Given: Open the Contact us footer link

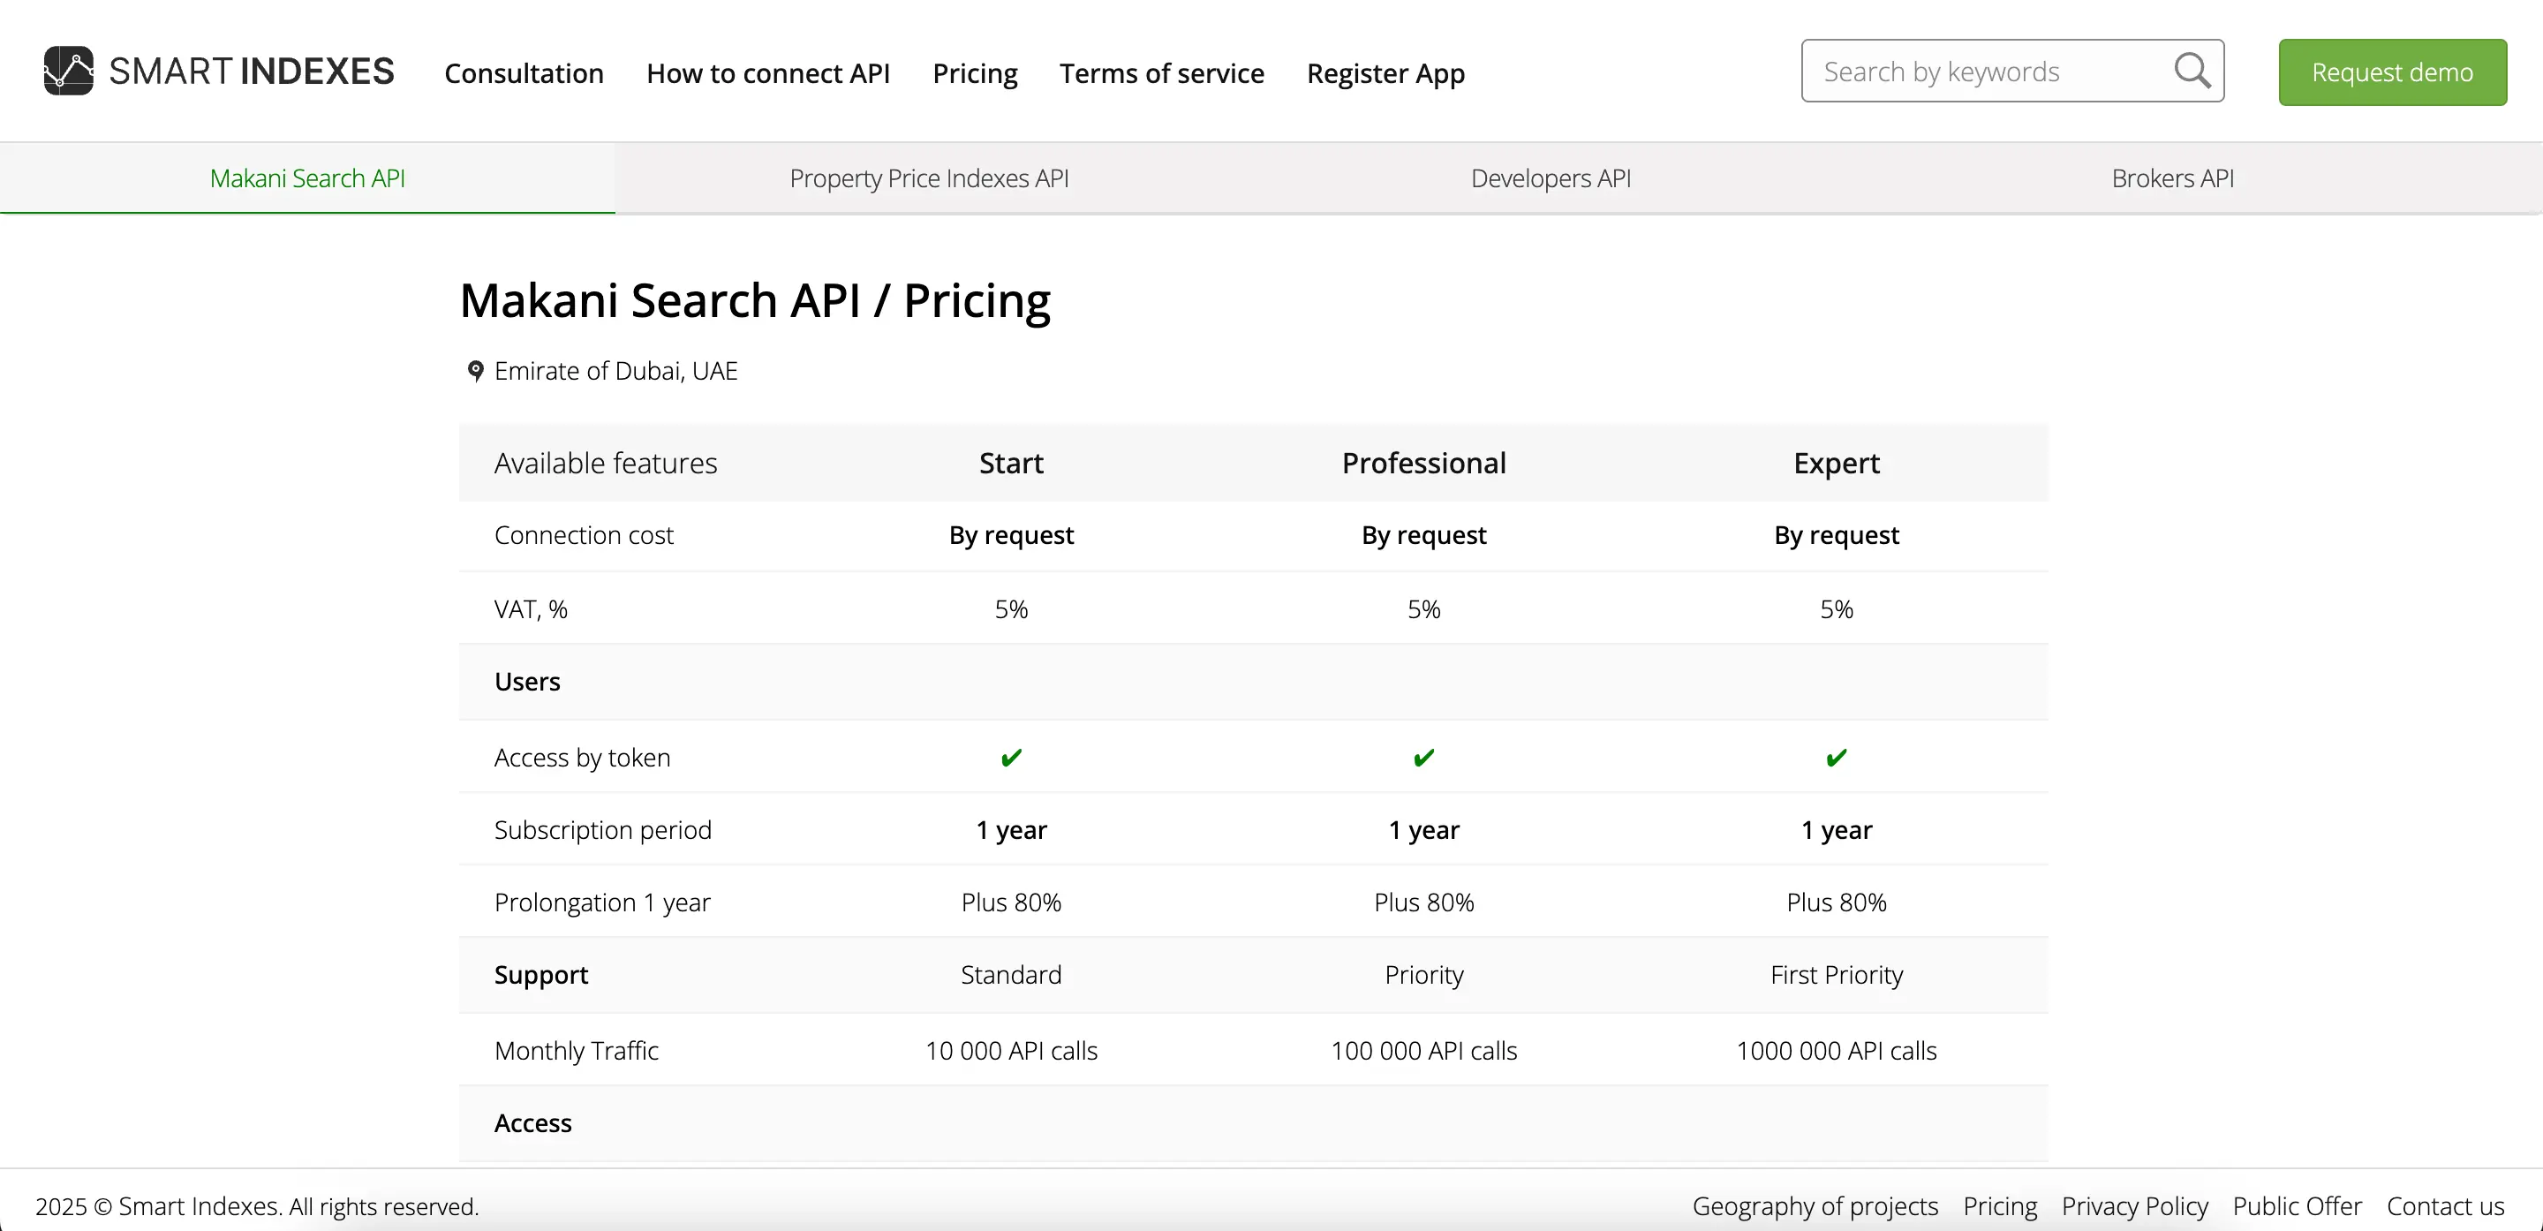Looking at the screenshot, I should point(2445,1205).
